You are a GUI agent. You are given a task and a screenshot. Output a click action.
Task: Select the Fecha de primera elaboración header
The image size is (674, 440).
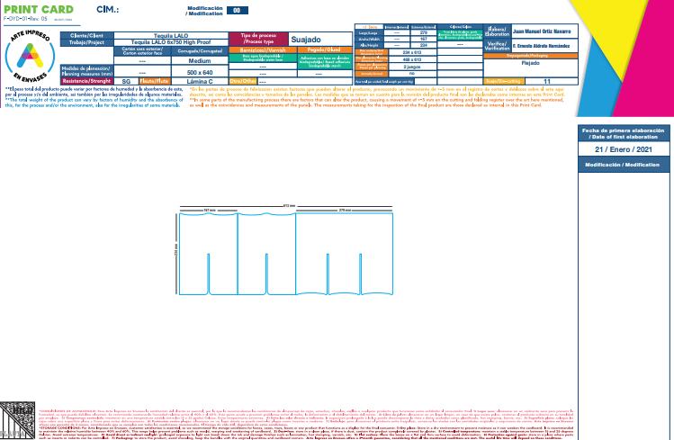coord(624,134)
